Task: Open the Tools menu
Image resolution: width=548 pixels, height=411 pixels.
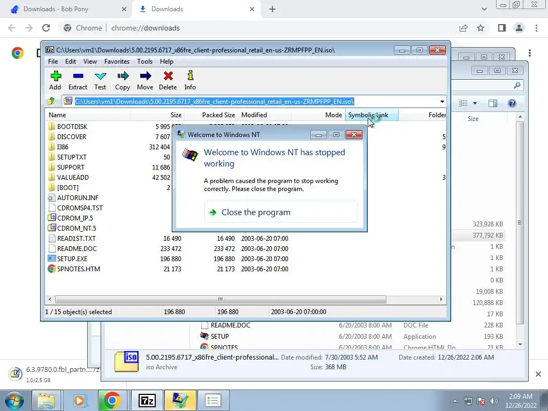Action: coord(144,62)
